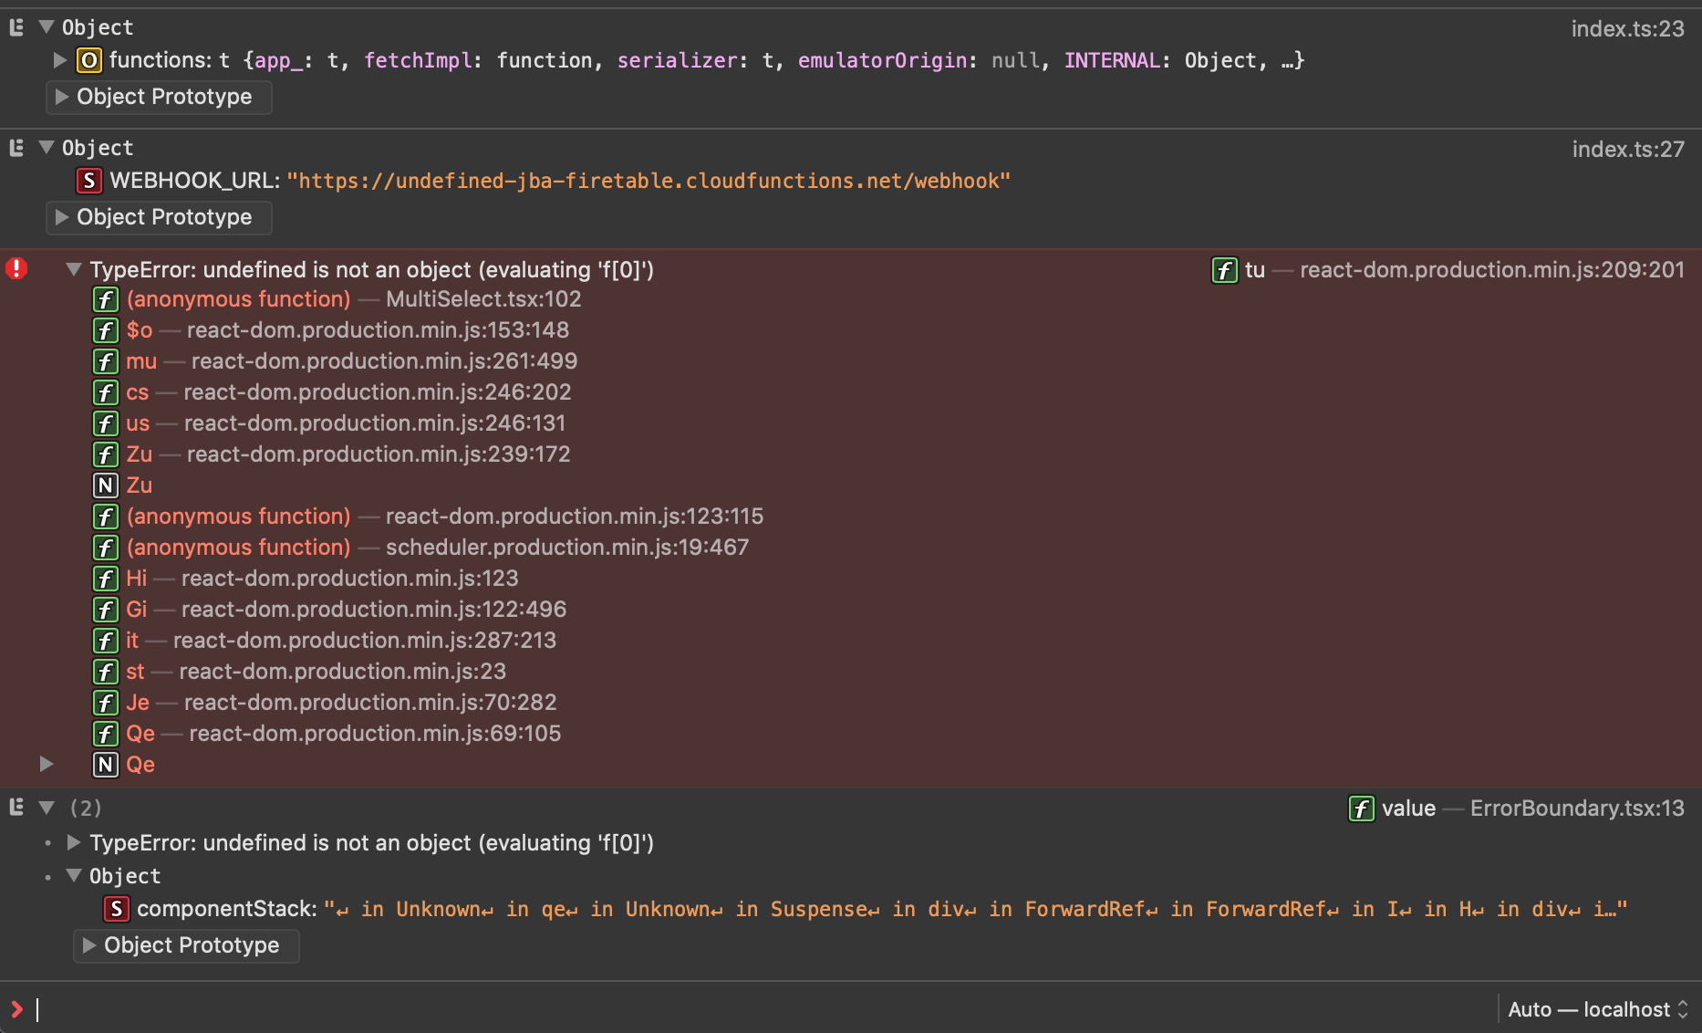The width and height of the screenshot is (1702, 1033).
Task: Open ErrorBoundary.tsx:13 source location
Action: point(1575,809)
